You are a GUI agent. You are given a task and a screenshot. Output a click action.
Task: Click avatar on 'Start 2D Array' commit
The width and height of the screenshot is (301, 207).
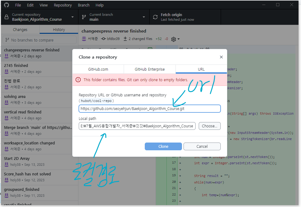[6, 165]
